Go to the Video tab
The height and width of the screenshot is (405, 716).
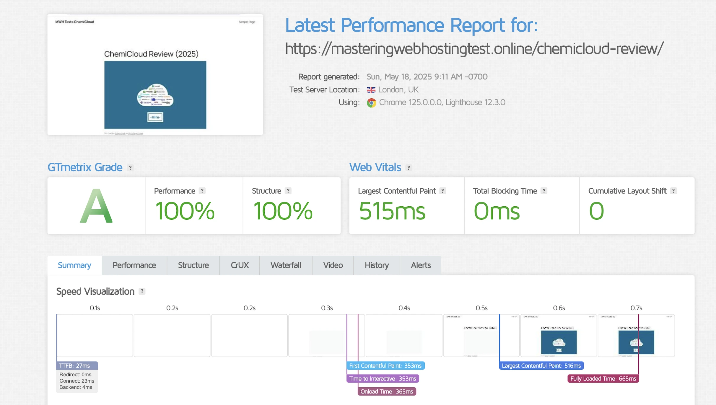[x=333, y=265]
